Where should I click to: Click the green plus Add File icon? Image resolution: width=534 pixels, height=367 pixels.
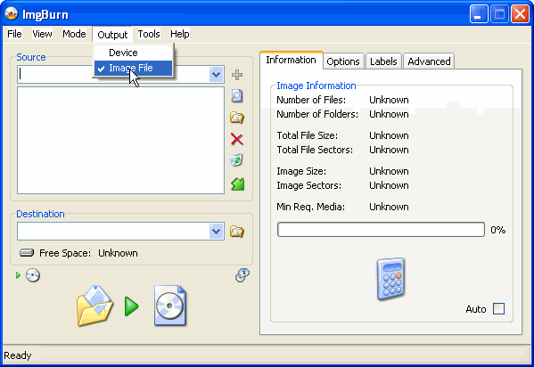point(237,75)
